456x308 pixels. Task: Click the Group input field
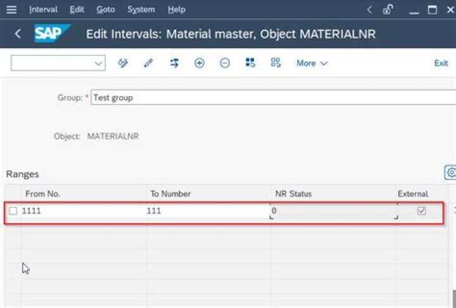(272, 98)
